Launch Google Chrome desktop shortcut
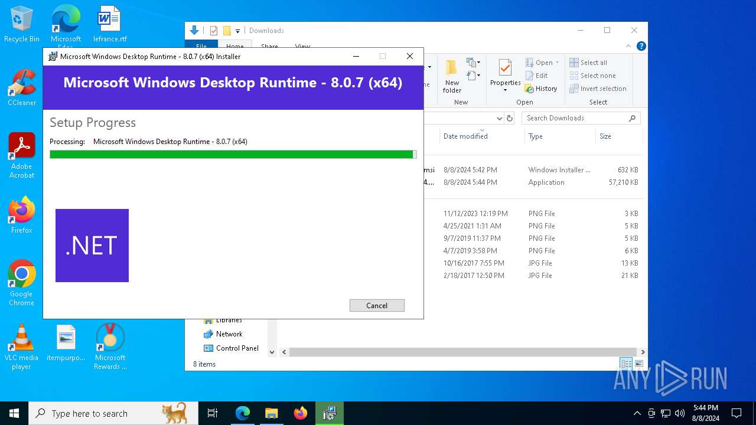 tap(22, 283)
